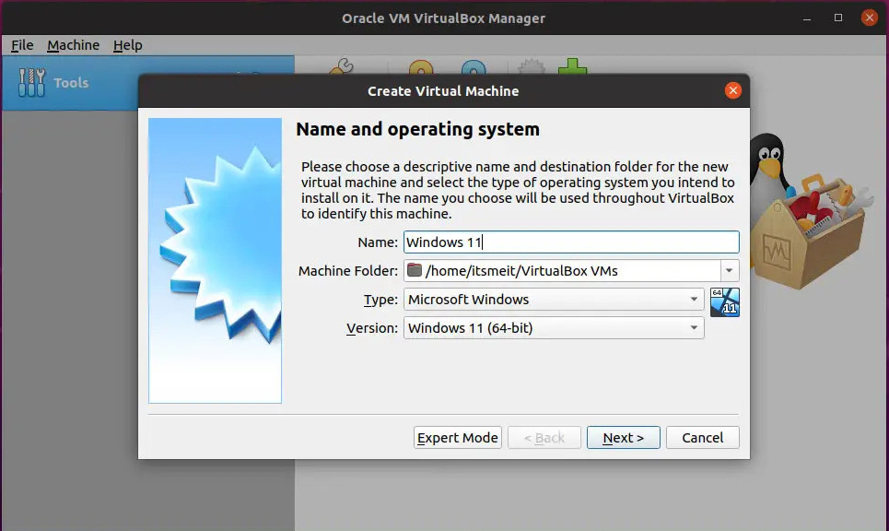This screenshot has width=889, height=531.
Task: Click the New machine gear toolbar icon
Action: click(532, 67)
